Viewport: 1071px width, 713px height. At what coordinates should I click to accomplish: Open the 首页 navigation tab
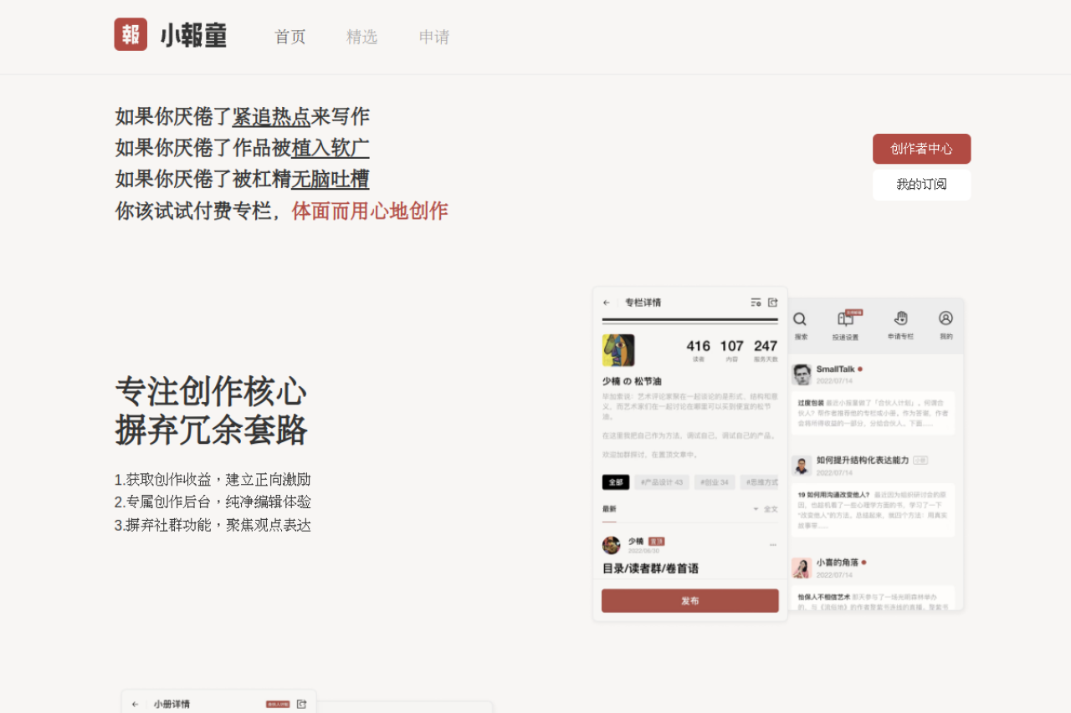pos(290,37)
